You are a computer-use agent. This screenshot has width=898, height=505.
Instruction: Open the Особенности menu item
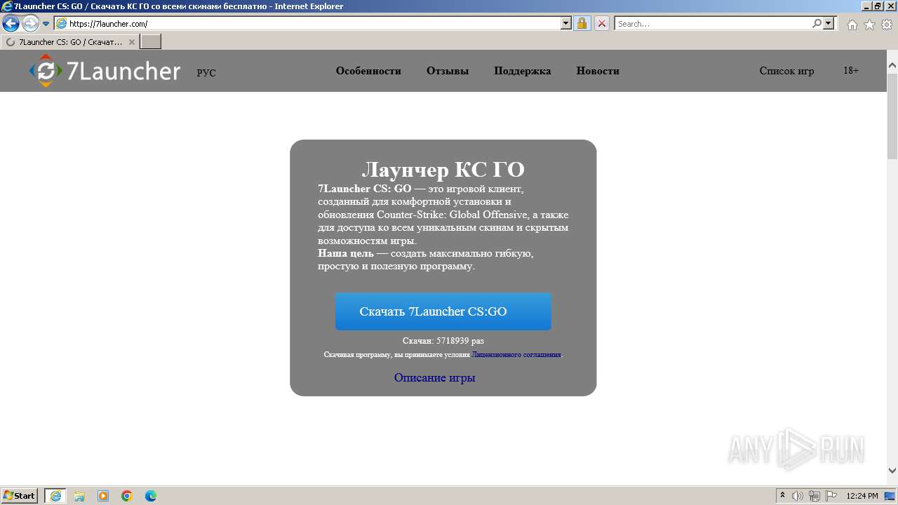pyautogui.click(x=368, y=71)
